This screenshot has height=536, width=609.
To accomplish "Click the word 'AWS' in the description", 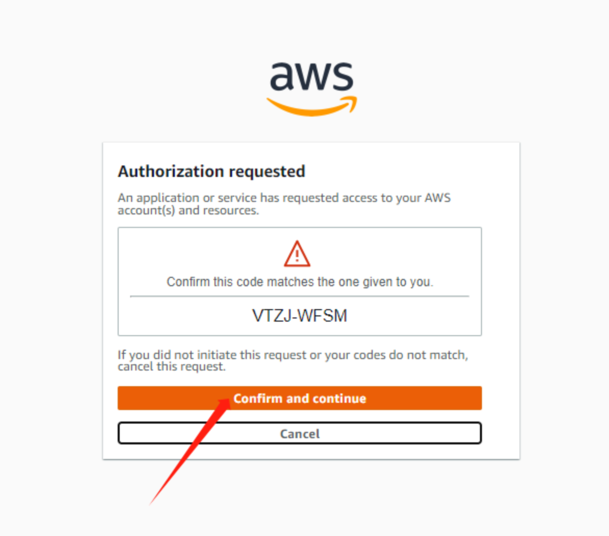I will 437,198.
